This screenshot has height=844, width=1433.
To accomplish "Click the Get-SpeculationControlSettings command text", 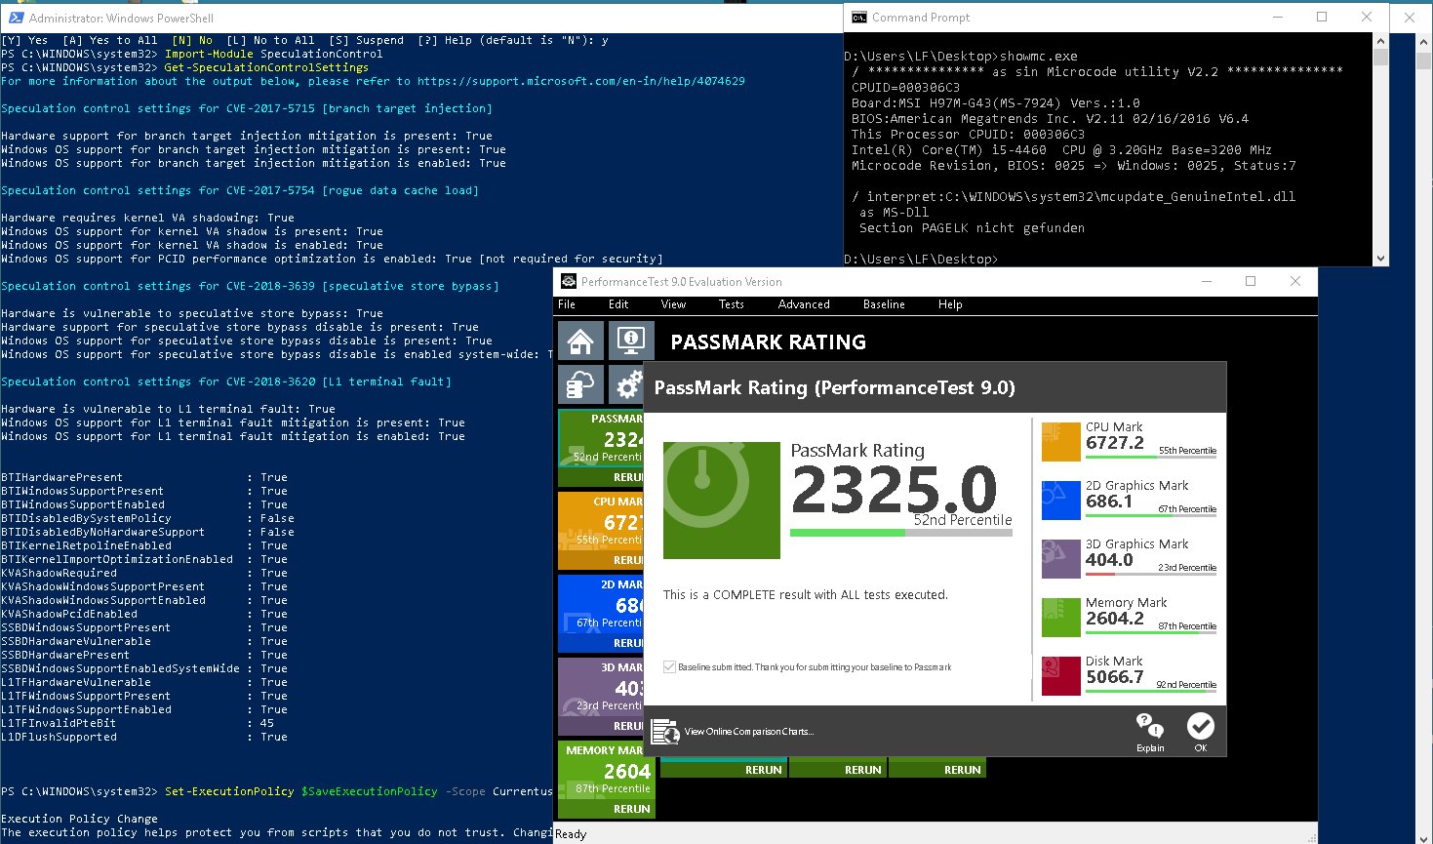I will pyautogui.click(x=266, y=67).
